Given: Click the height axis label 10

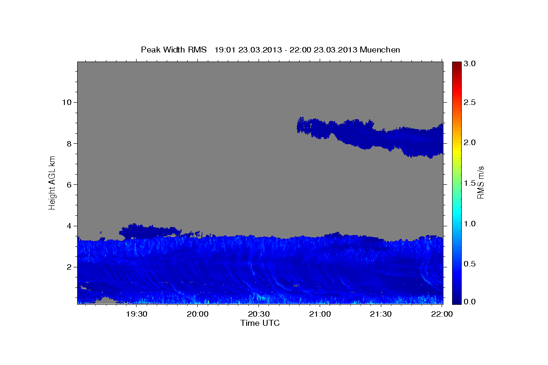Looking at the screenshot, I should coord(66,102).
